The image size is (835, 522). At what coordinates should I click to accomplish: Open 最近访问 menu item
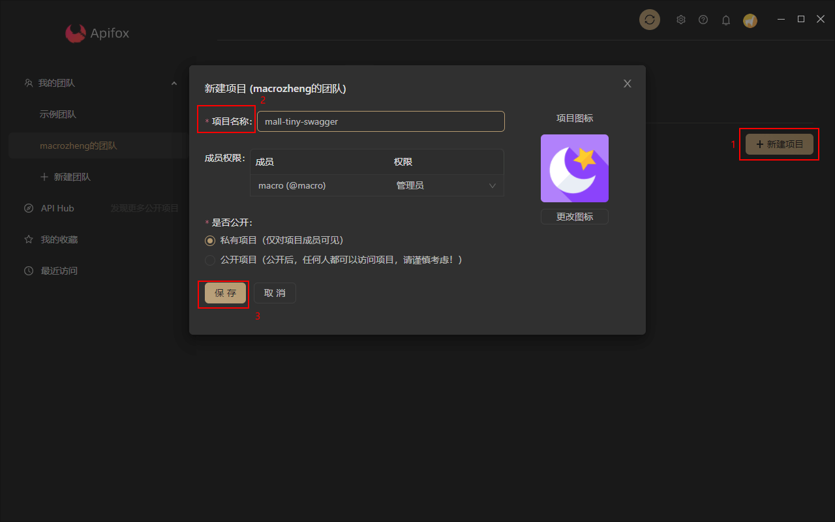click(x=59, y=271)
